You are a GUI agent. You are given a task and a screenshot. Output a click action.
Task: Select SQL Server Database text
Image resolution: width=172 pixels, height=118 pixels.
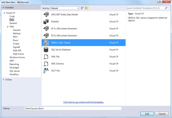[61, 50]
